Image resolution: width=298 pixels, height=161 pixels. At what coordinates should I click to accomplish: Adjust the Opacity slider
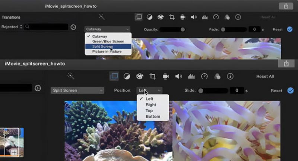coord(172,29)
